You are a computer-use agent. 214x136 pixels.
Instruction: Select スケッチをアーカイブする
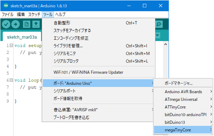coord(99,31)
